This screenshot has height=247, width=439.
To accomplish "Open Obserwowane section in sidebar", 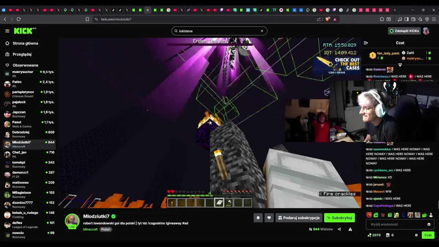I will [25, 65].
